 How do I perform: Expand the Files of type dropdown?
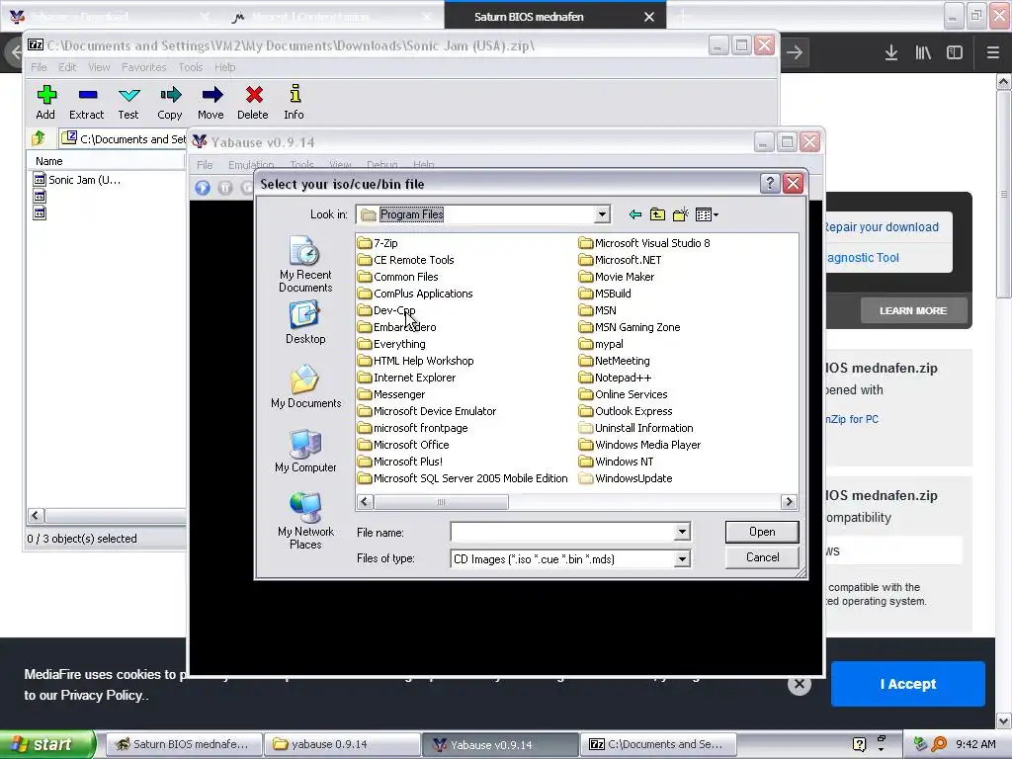[682, 559]
